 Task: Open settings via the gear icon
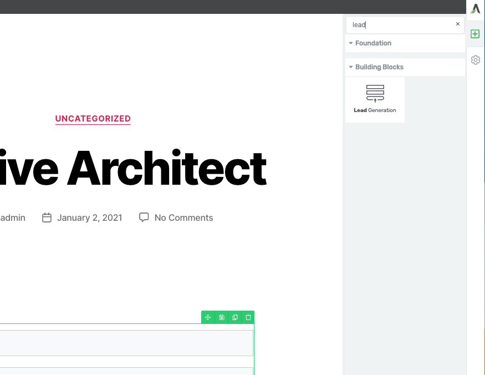click(x=475, y=60)
